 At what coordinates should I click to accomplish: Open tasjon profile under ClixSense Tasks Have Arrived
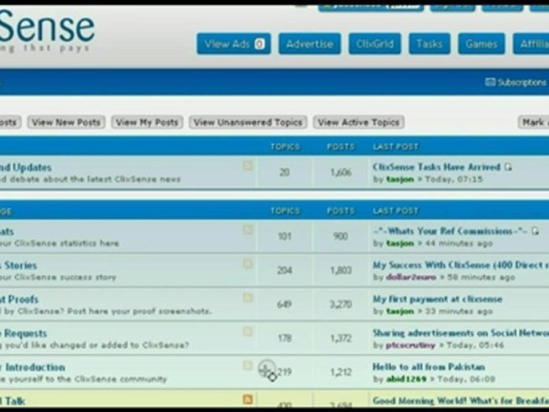400,179
